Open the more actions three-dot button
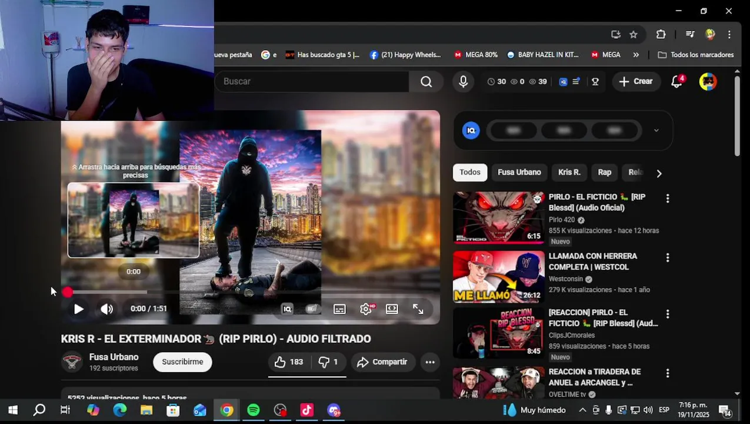 pos(430,362)
